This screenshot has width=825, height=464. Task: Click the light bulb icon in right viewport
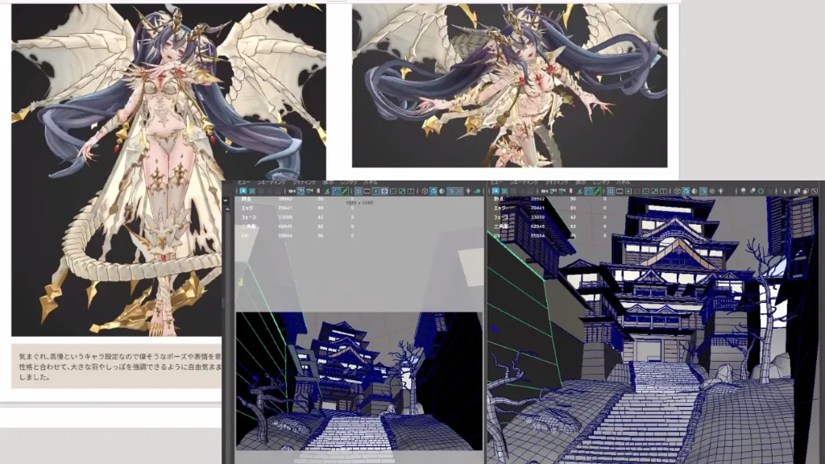[x=721, y=191]
